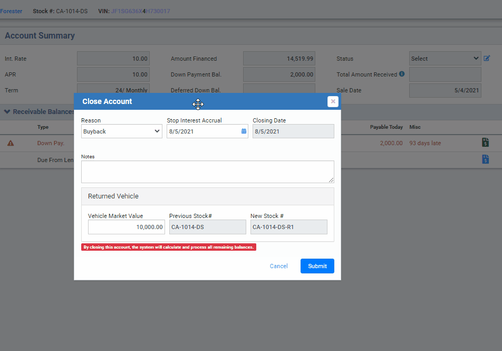Cancel closing the account
Viewport: 502px width, 351px height.
[x=278, y=266]
